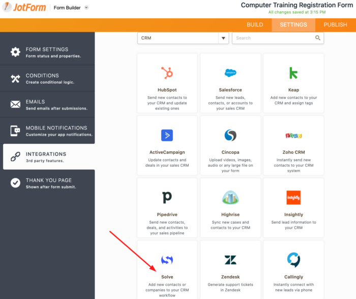Click the ActiveCampaign card title

167,152
